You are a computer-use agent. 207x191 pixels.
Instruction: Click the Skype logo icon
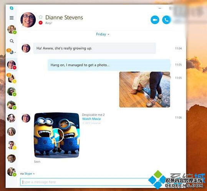coord(12,8)
